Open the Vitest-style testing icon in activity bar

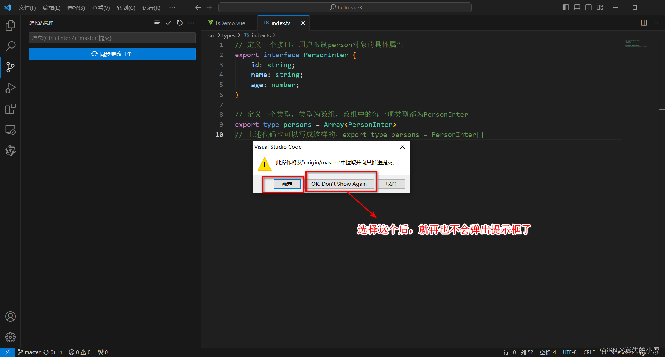(10, 150)
